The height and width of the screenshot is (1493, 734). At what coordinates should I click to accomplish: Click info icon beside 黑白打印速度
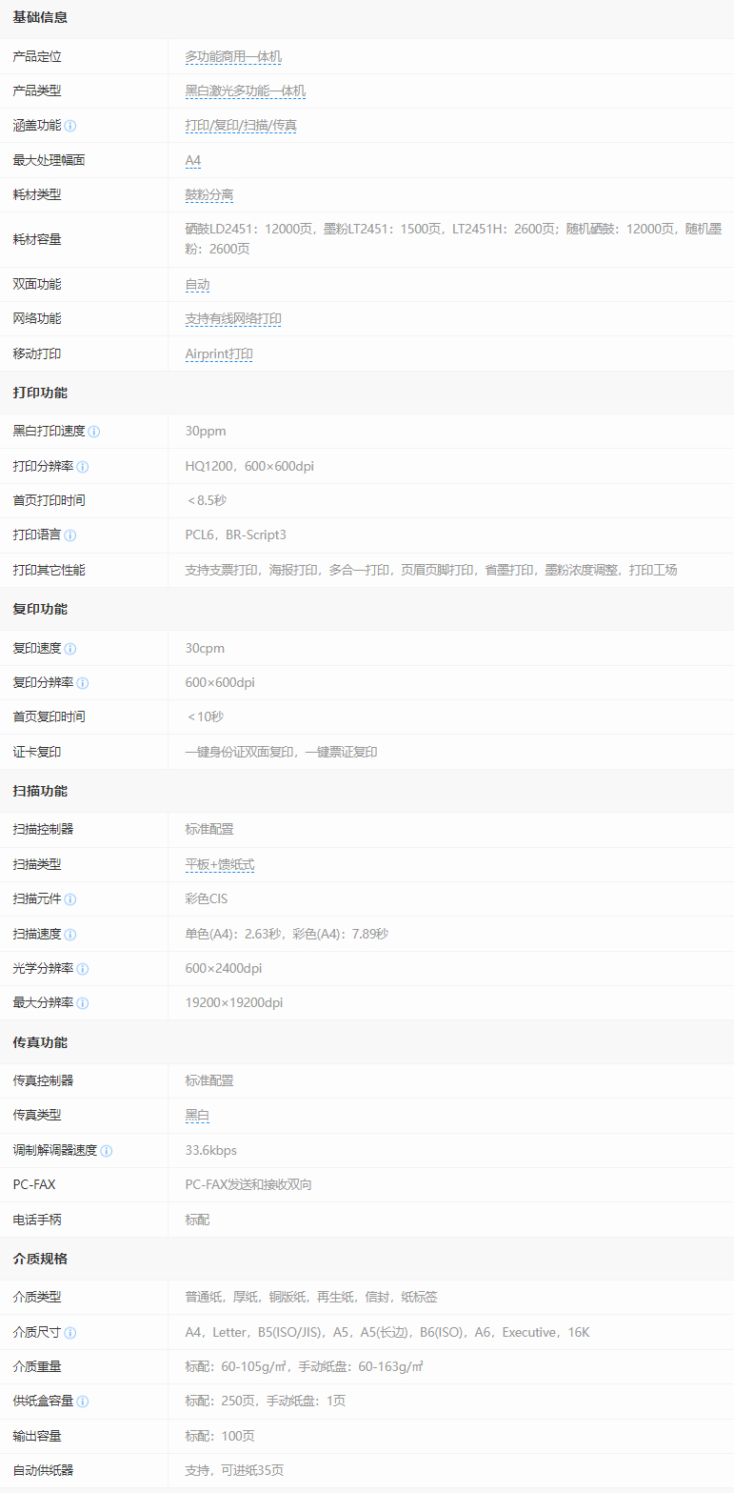click(x=94, y=432)
